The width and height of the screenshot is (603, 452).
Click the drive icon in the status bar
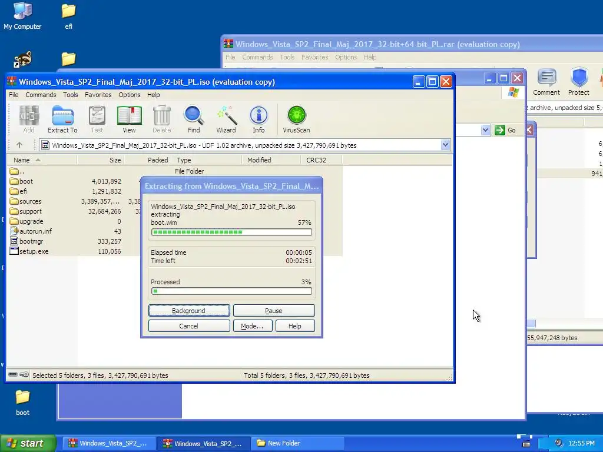[13, 375]
